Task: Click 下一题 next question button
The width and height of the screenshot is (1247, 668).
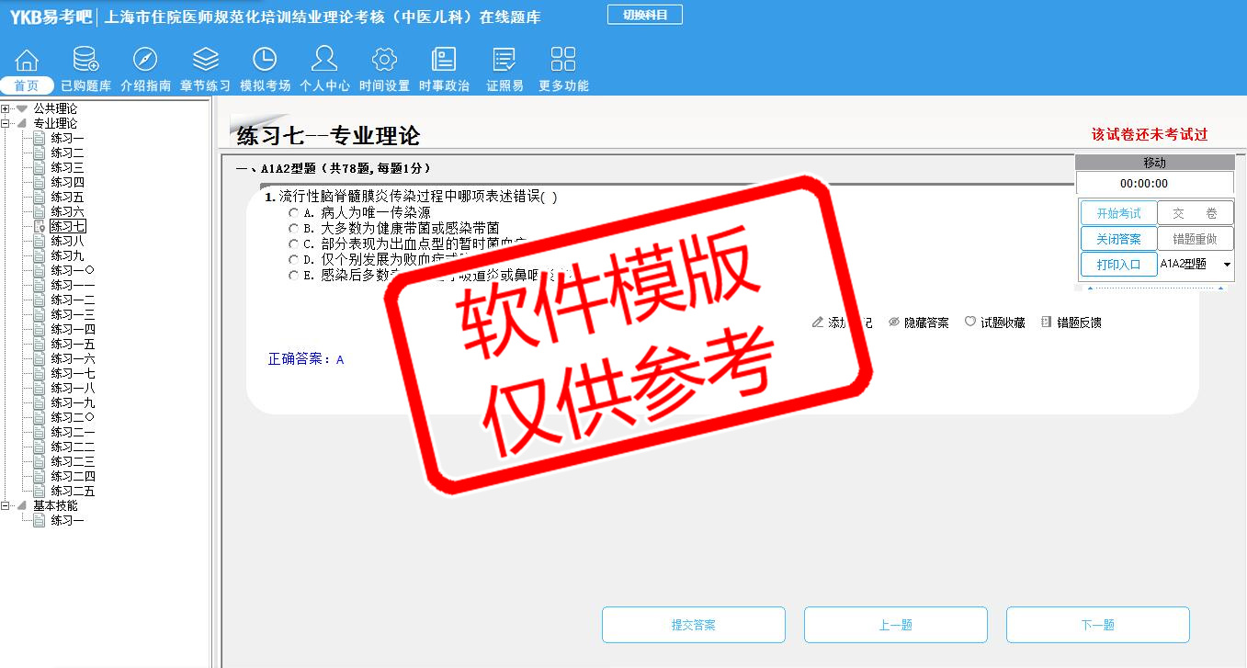Action: (1097, 625)
